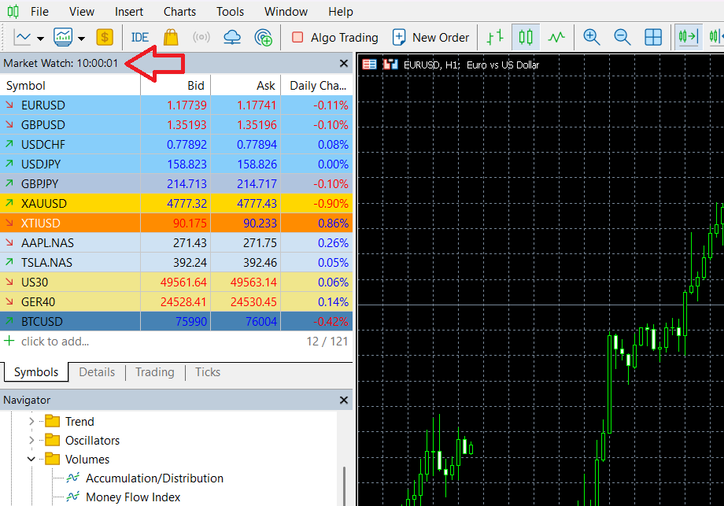The width and height of the screenshot is (724, 506).
Task: Collapse the Volumes folder
Action: pos(31,459)
